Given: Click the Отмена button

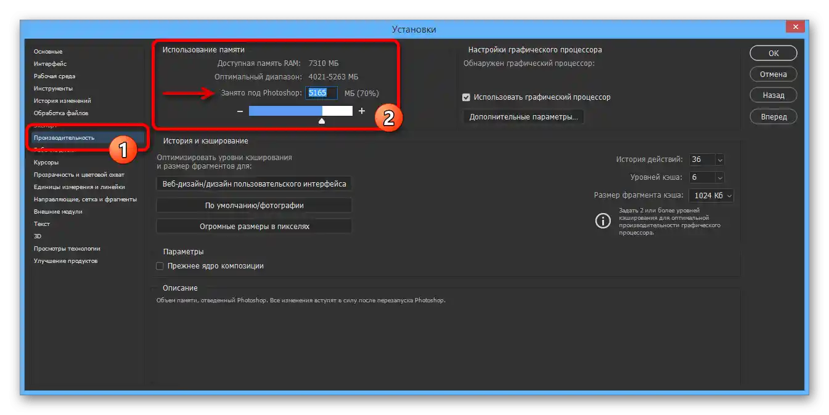Looking at the screenshot, I should (774, 75).
